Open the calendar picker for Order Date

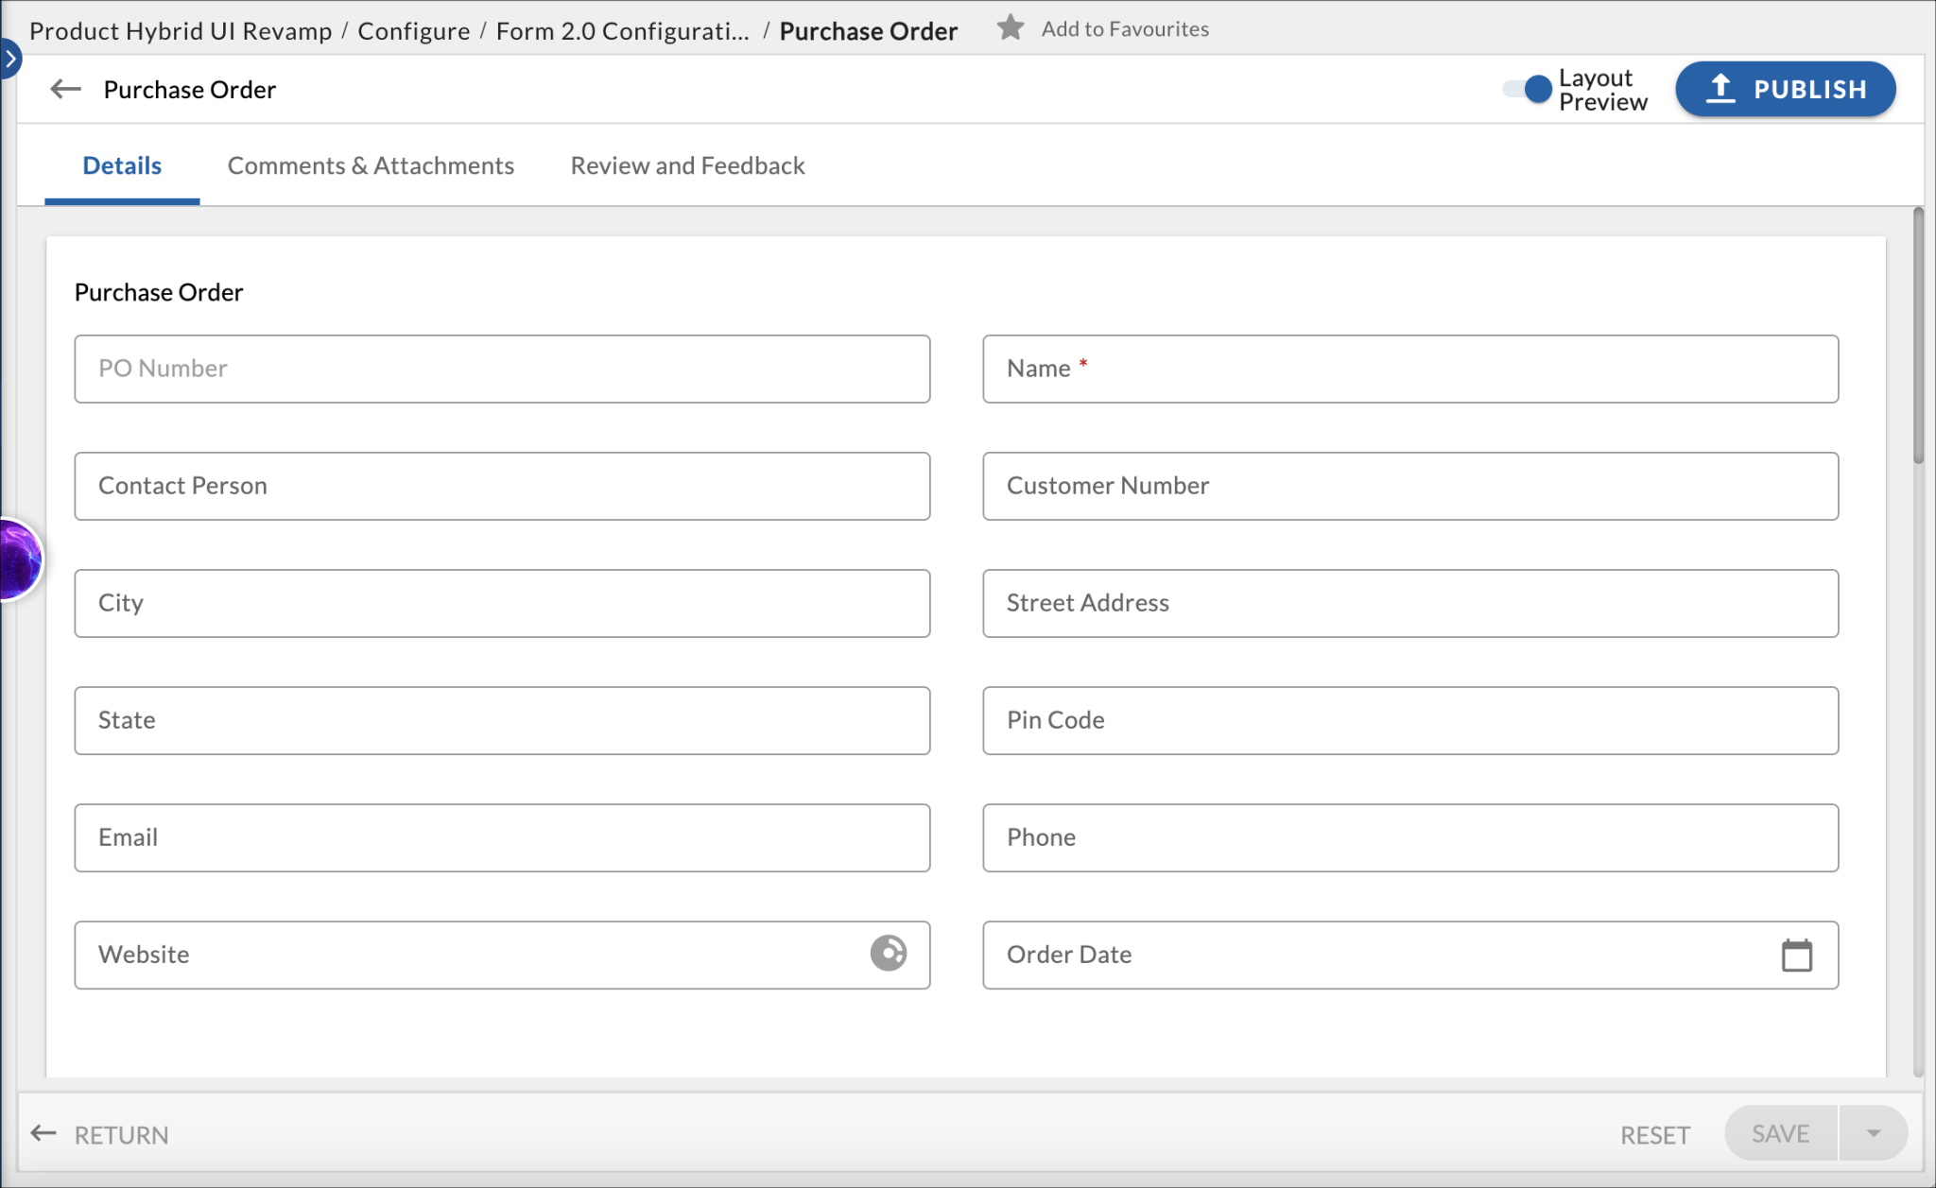1797,955
